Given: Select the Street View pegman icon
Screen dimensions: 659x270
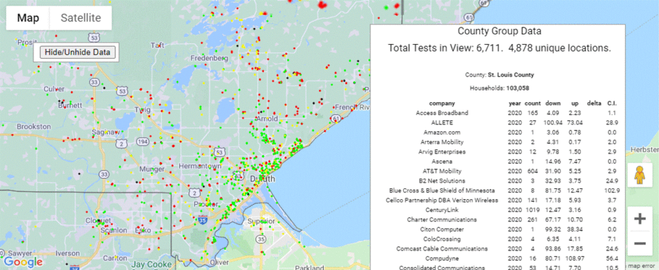Looking at the screenshot, I should 640,176.
